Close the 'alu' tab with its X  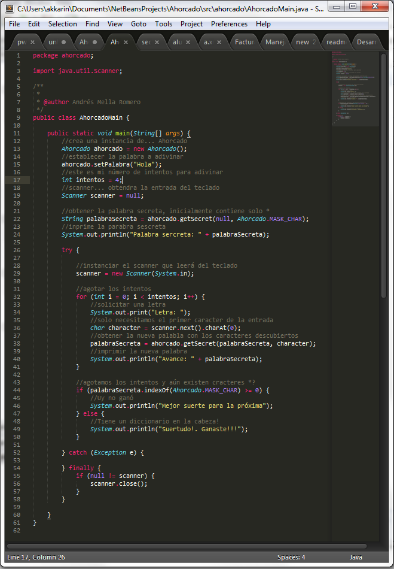188,42
